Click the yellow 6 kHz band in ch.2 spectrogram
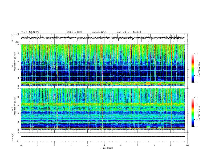The width and height of the screenshot is (211, 163). pos(103,104)
